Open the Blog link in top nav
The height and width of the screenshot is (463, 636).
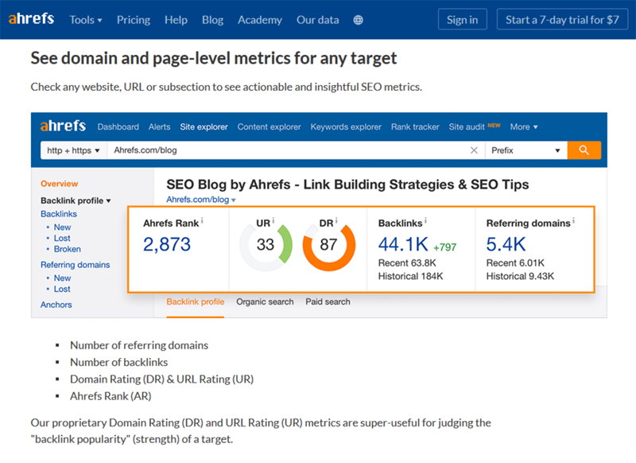click(212, 20)
